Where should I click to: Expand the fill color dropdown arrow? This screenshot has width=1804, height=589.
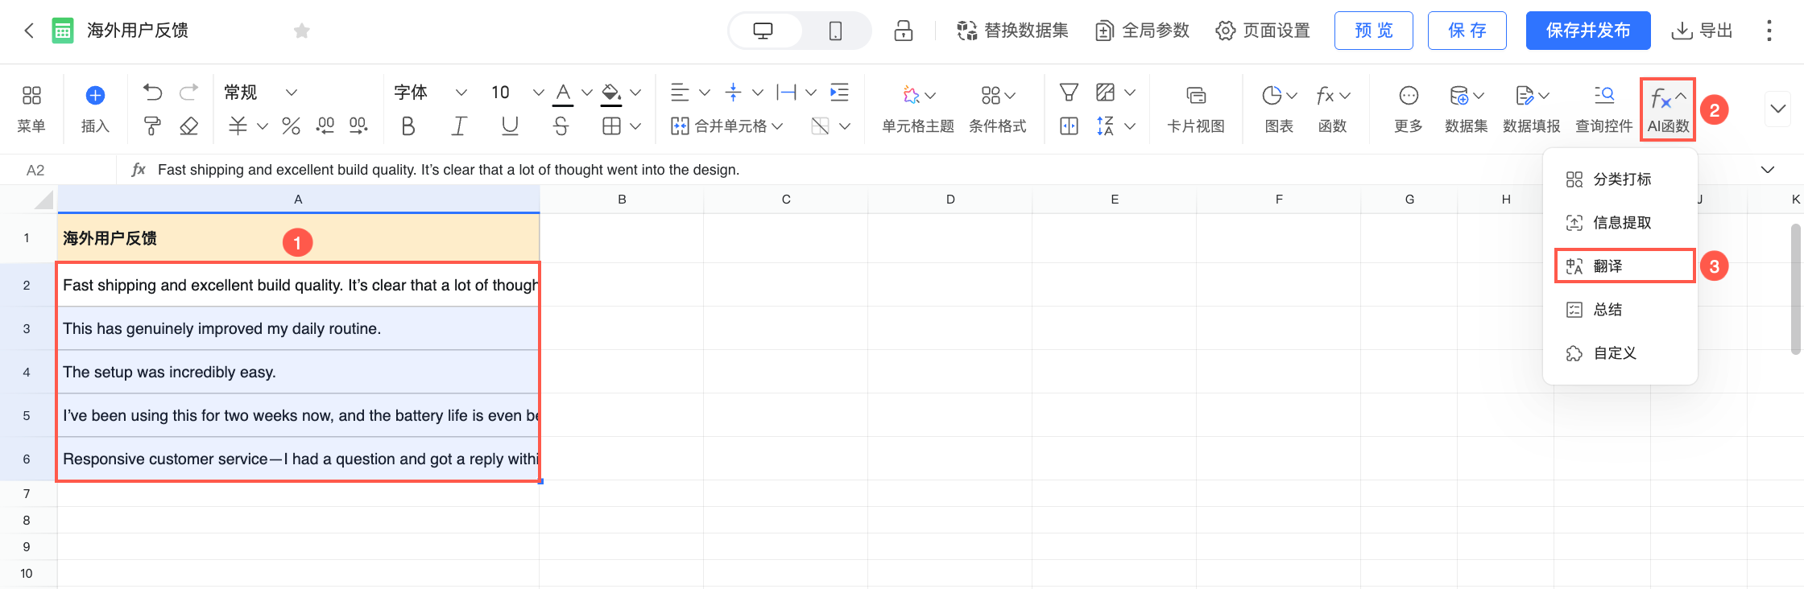[636, 93]
